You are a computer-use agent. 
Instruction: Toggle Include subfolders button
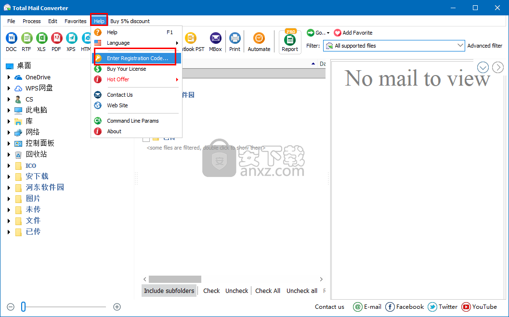(169, 291)
